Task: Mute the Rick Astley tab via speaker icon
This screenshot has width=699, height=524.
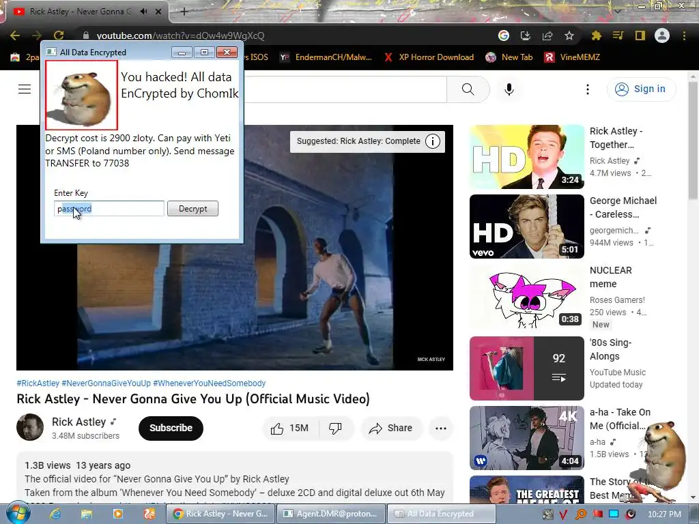Action: point(143,12)
